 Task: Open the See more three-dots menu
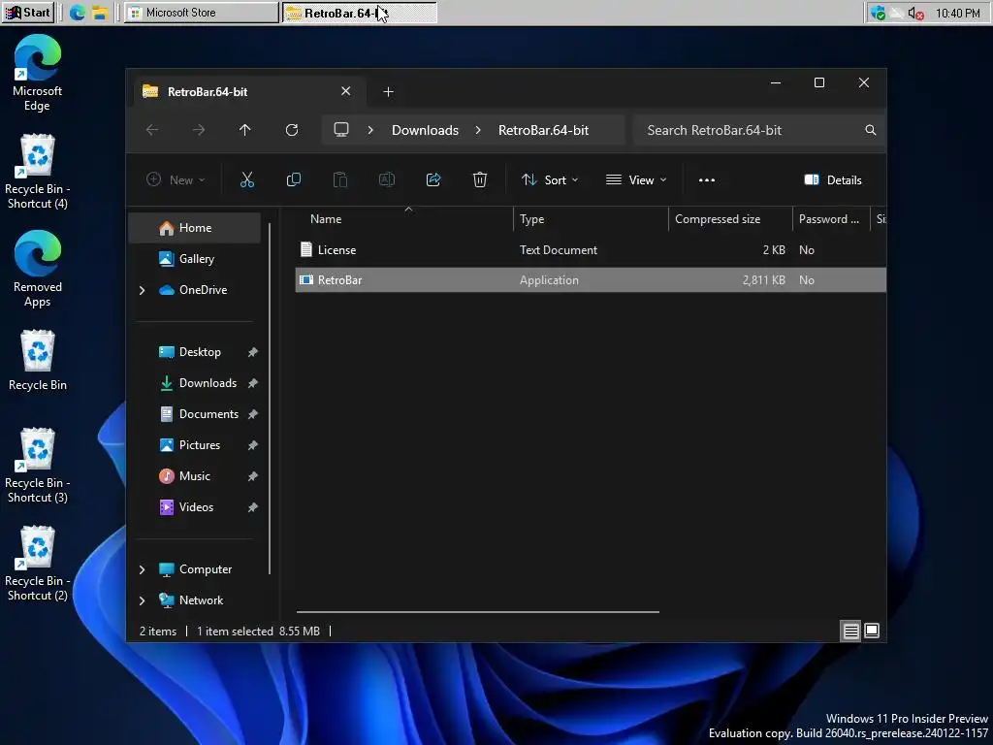tap(707, 179)
